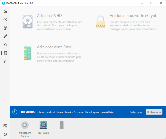Add new virtual drive with plus button

62,125
